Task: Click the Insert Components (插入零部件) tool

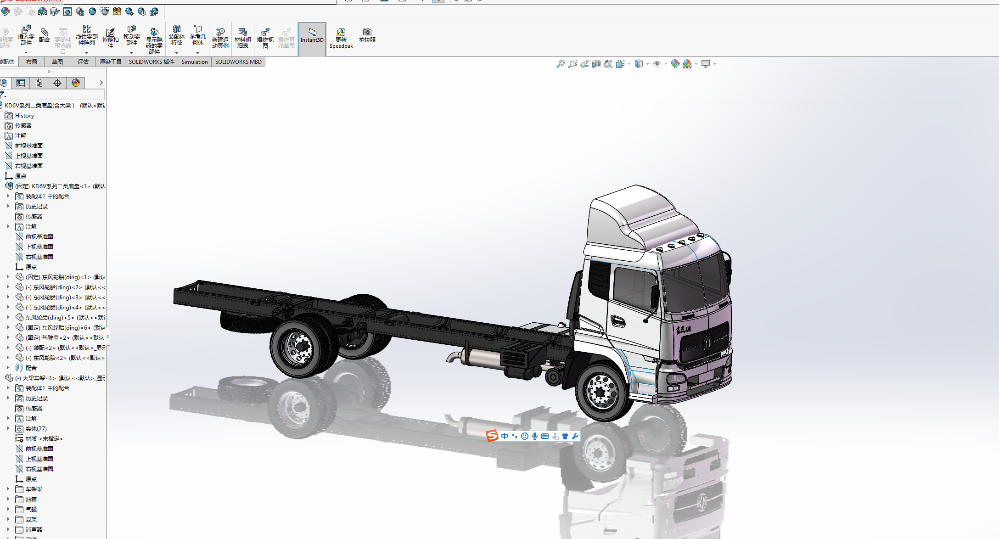Action: coord(26,36)
